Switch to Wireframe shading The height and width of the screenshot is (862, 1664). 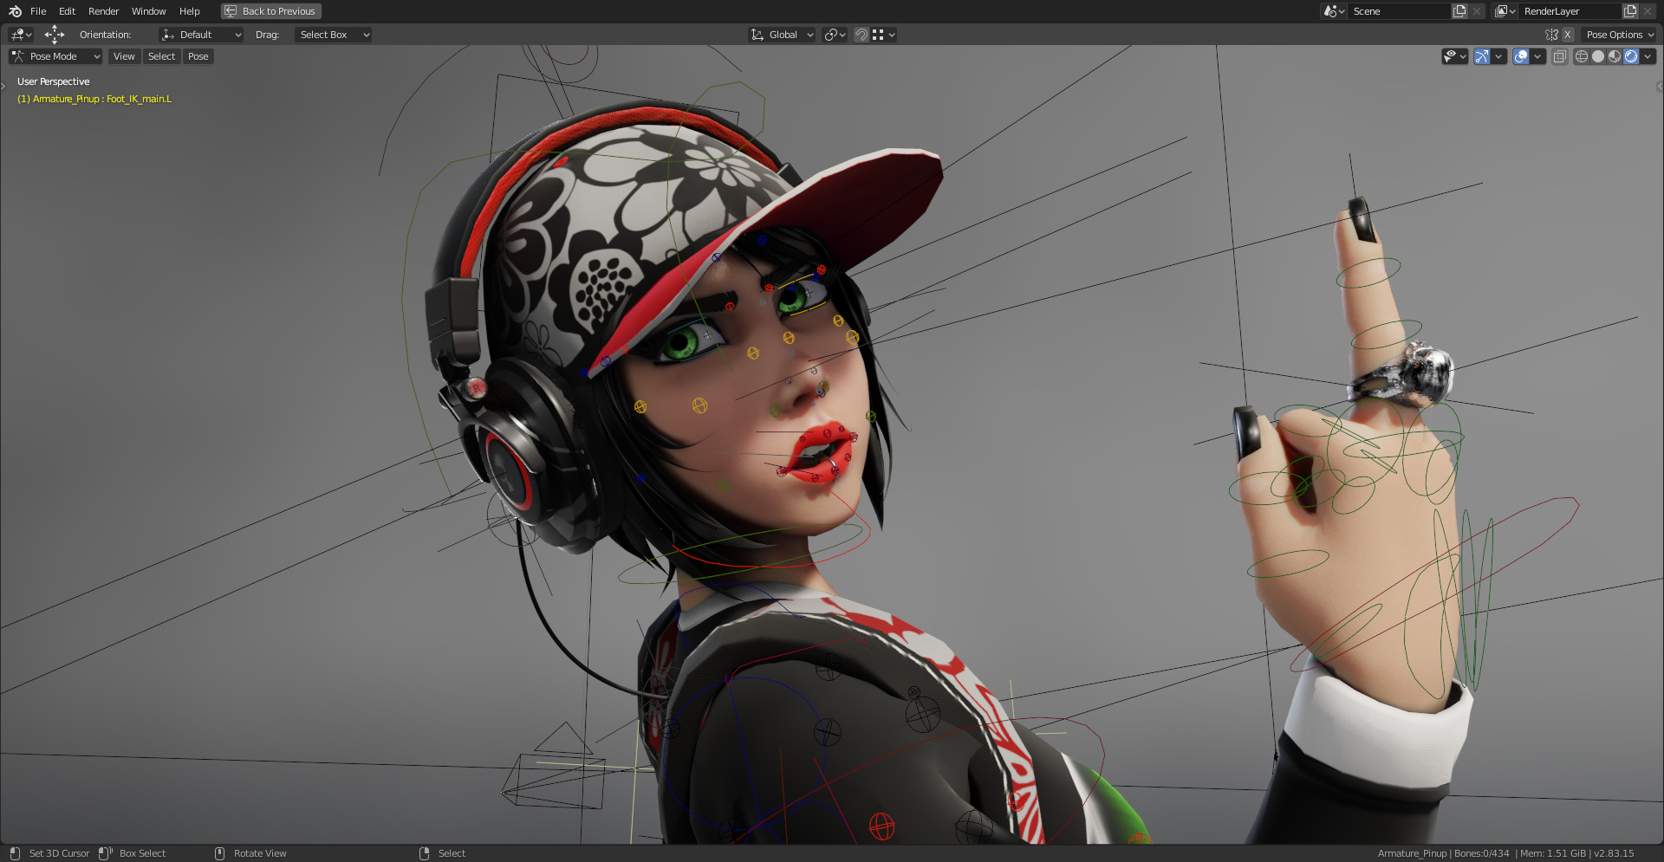(x=1582, y=56)
